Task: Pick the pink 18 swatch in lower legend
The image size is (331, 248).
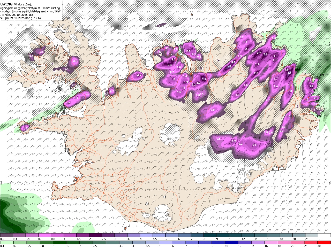Action: point(284,243)
